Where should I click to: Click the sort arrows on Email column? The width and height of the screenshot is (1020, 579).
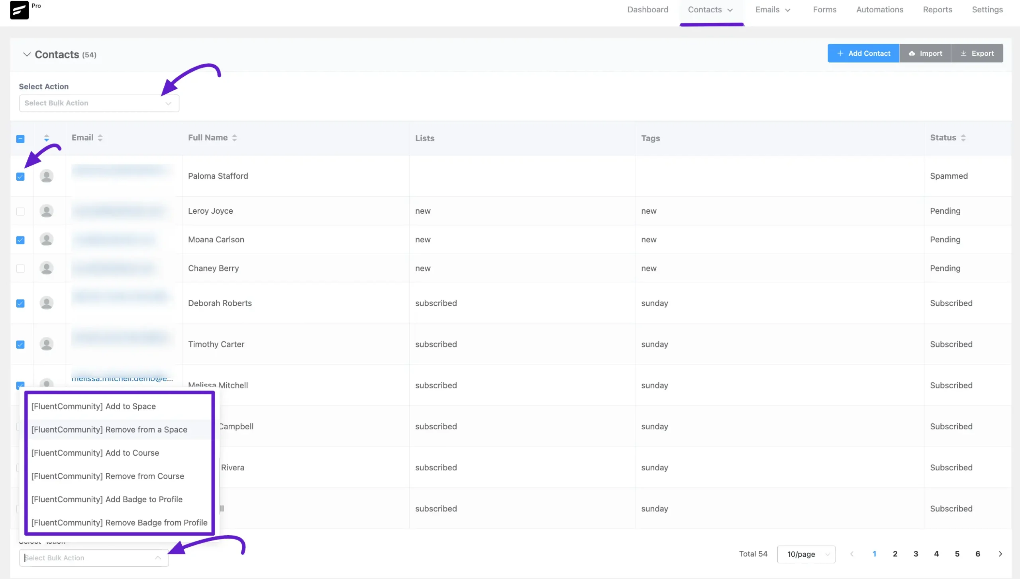pyautogui.click(x=99, y=137)
